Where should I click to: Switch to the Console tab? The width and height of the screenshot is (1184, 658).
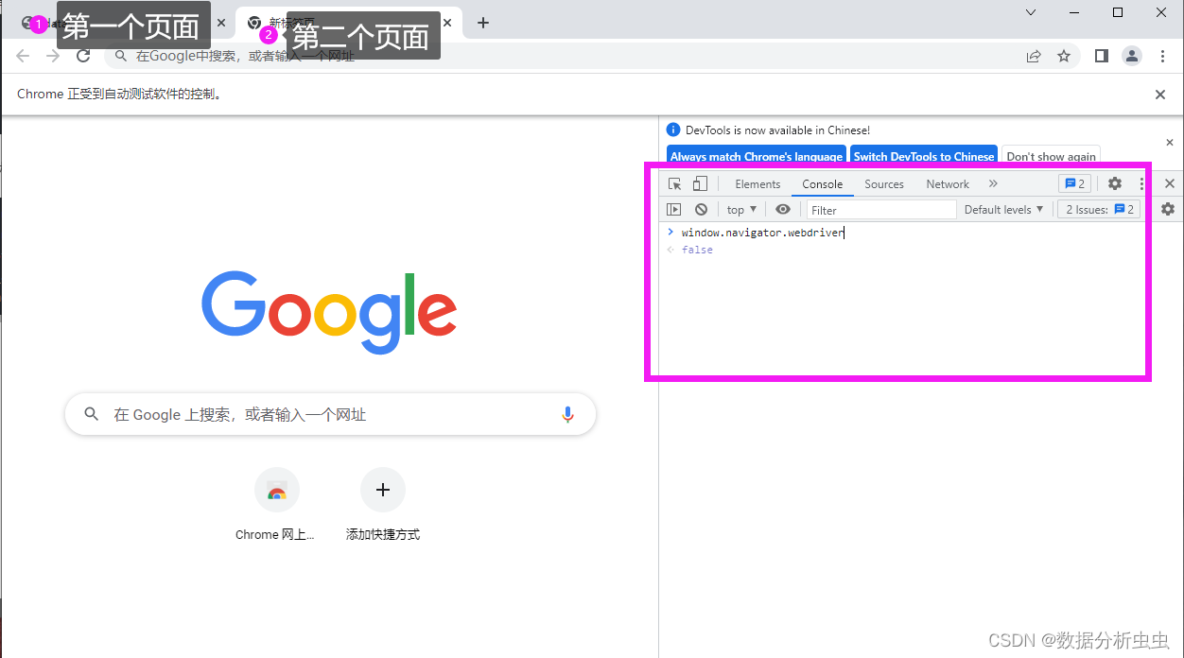click(x=822, y=184)
